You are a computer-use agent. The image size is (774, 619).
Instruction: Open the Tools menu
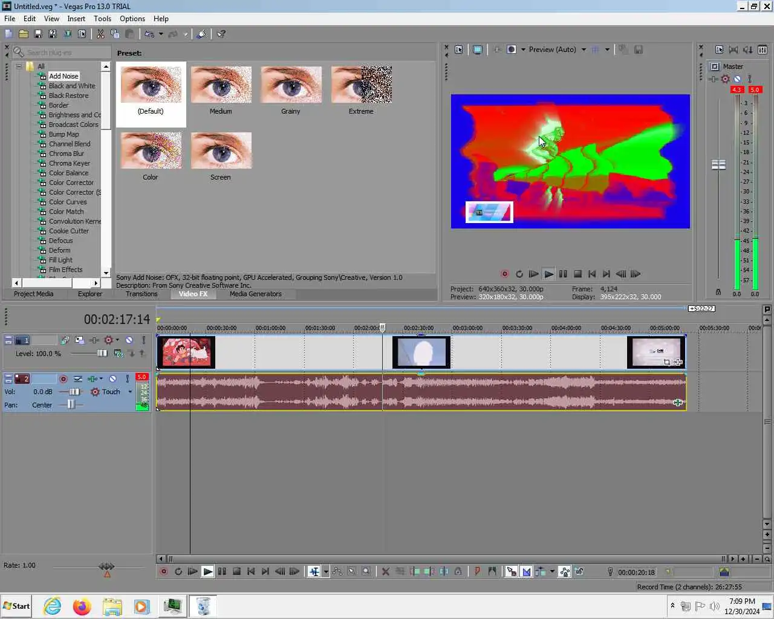click(102, 19)
